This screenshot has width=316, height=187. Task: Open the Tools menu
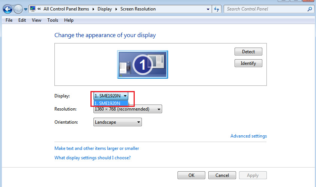coord(53,20)
